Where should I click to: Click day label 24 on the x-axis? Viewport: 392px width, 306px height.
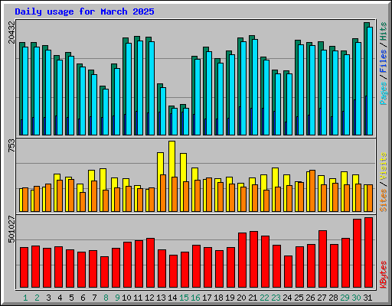pos(287,298)
